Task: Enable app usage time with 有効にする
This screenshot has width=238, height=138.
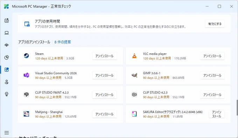Action: click(x=215, y=24)
